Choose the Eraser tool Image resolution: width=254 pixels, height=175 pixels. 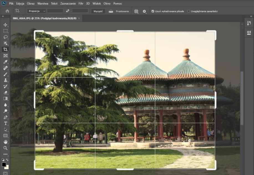pyautogui.click(x=5, y=93)
